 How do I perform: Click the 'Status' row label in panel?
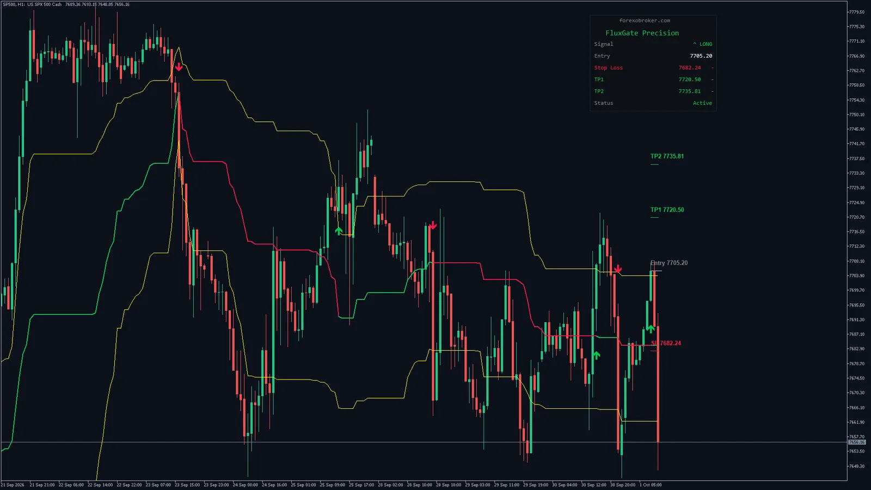click(x=604, y=103)
